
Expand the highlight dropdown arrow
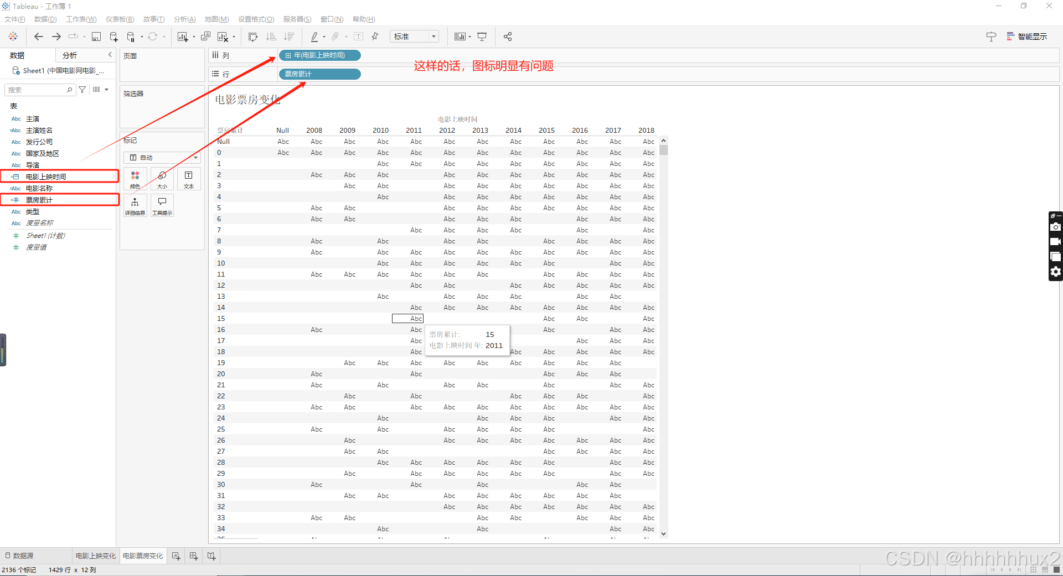click(324, 37)
